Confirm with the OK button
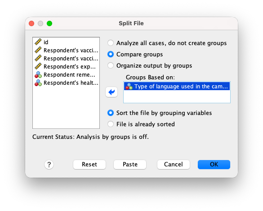263x211 pixels. pyautogui.click(x=214, y=165)
